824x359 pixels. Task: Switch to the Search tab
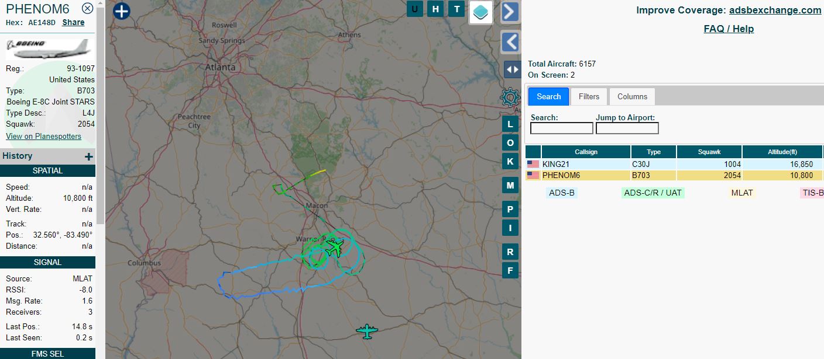click(549, 96)
